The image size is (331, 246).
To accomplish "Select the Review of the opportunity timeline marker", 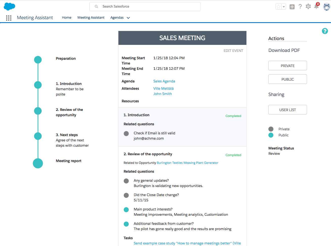I will 38,111.
